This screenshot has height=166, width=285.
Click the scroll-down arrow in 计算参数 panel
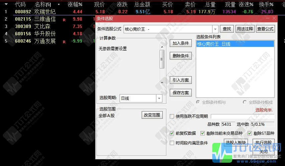[x=162, y=83]
